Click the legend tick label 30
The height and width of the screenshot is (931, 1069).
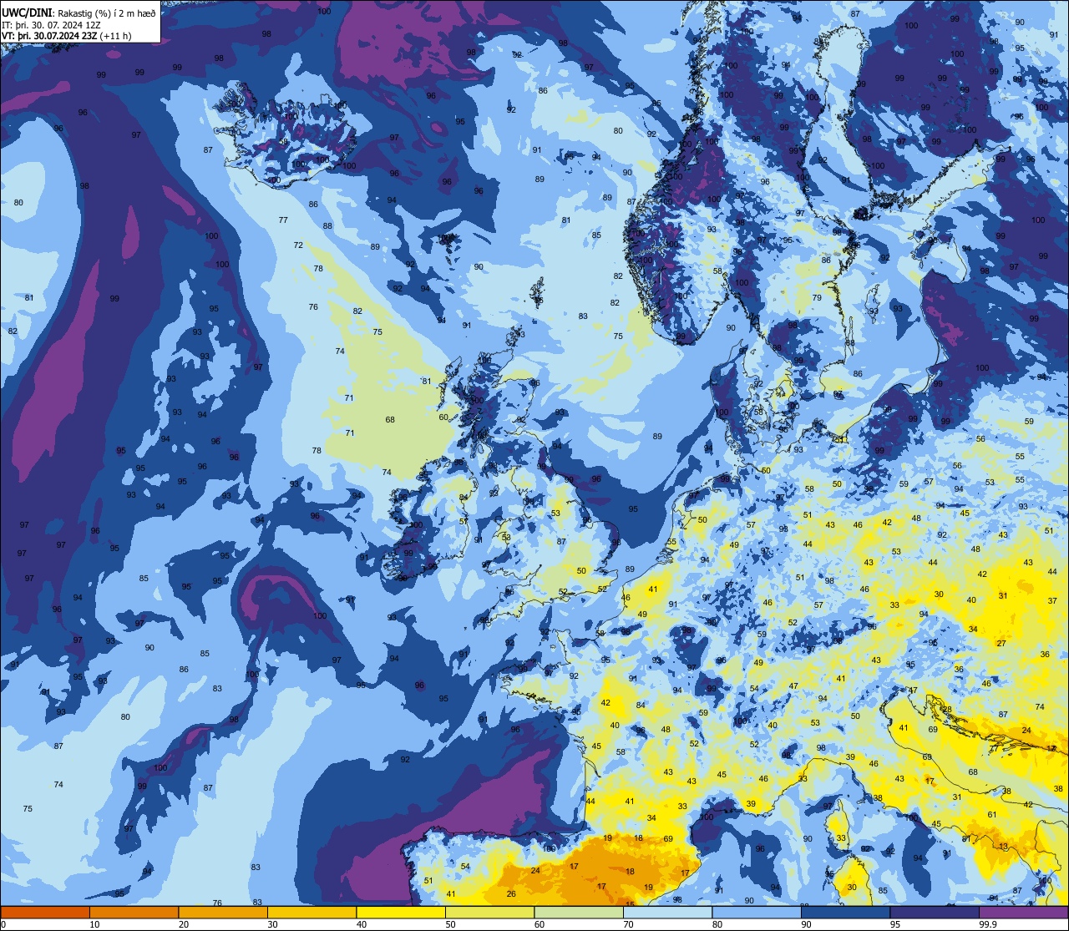click(272, 924)
